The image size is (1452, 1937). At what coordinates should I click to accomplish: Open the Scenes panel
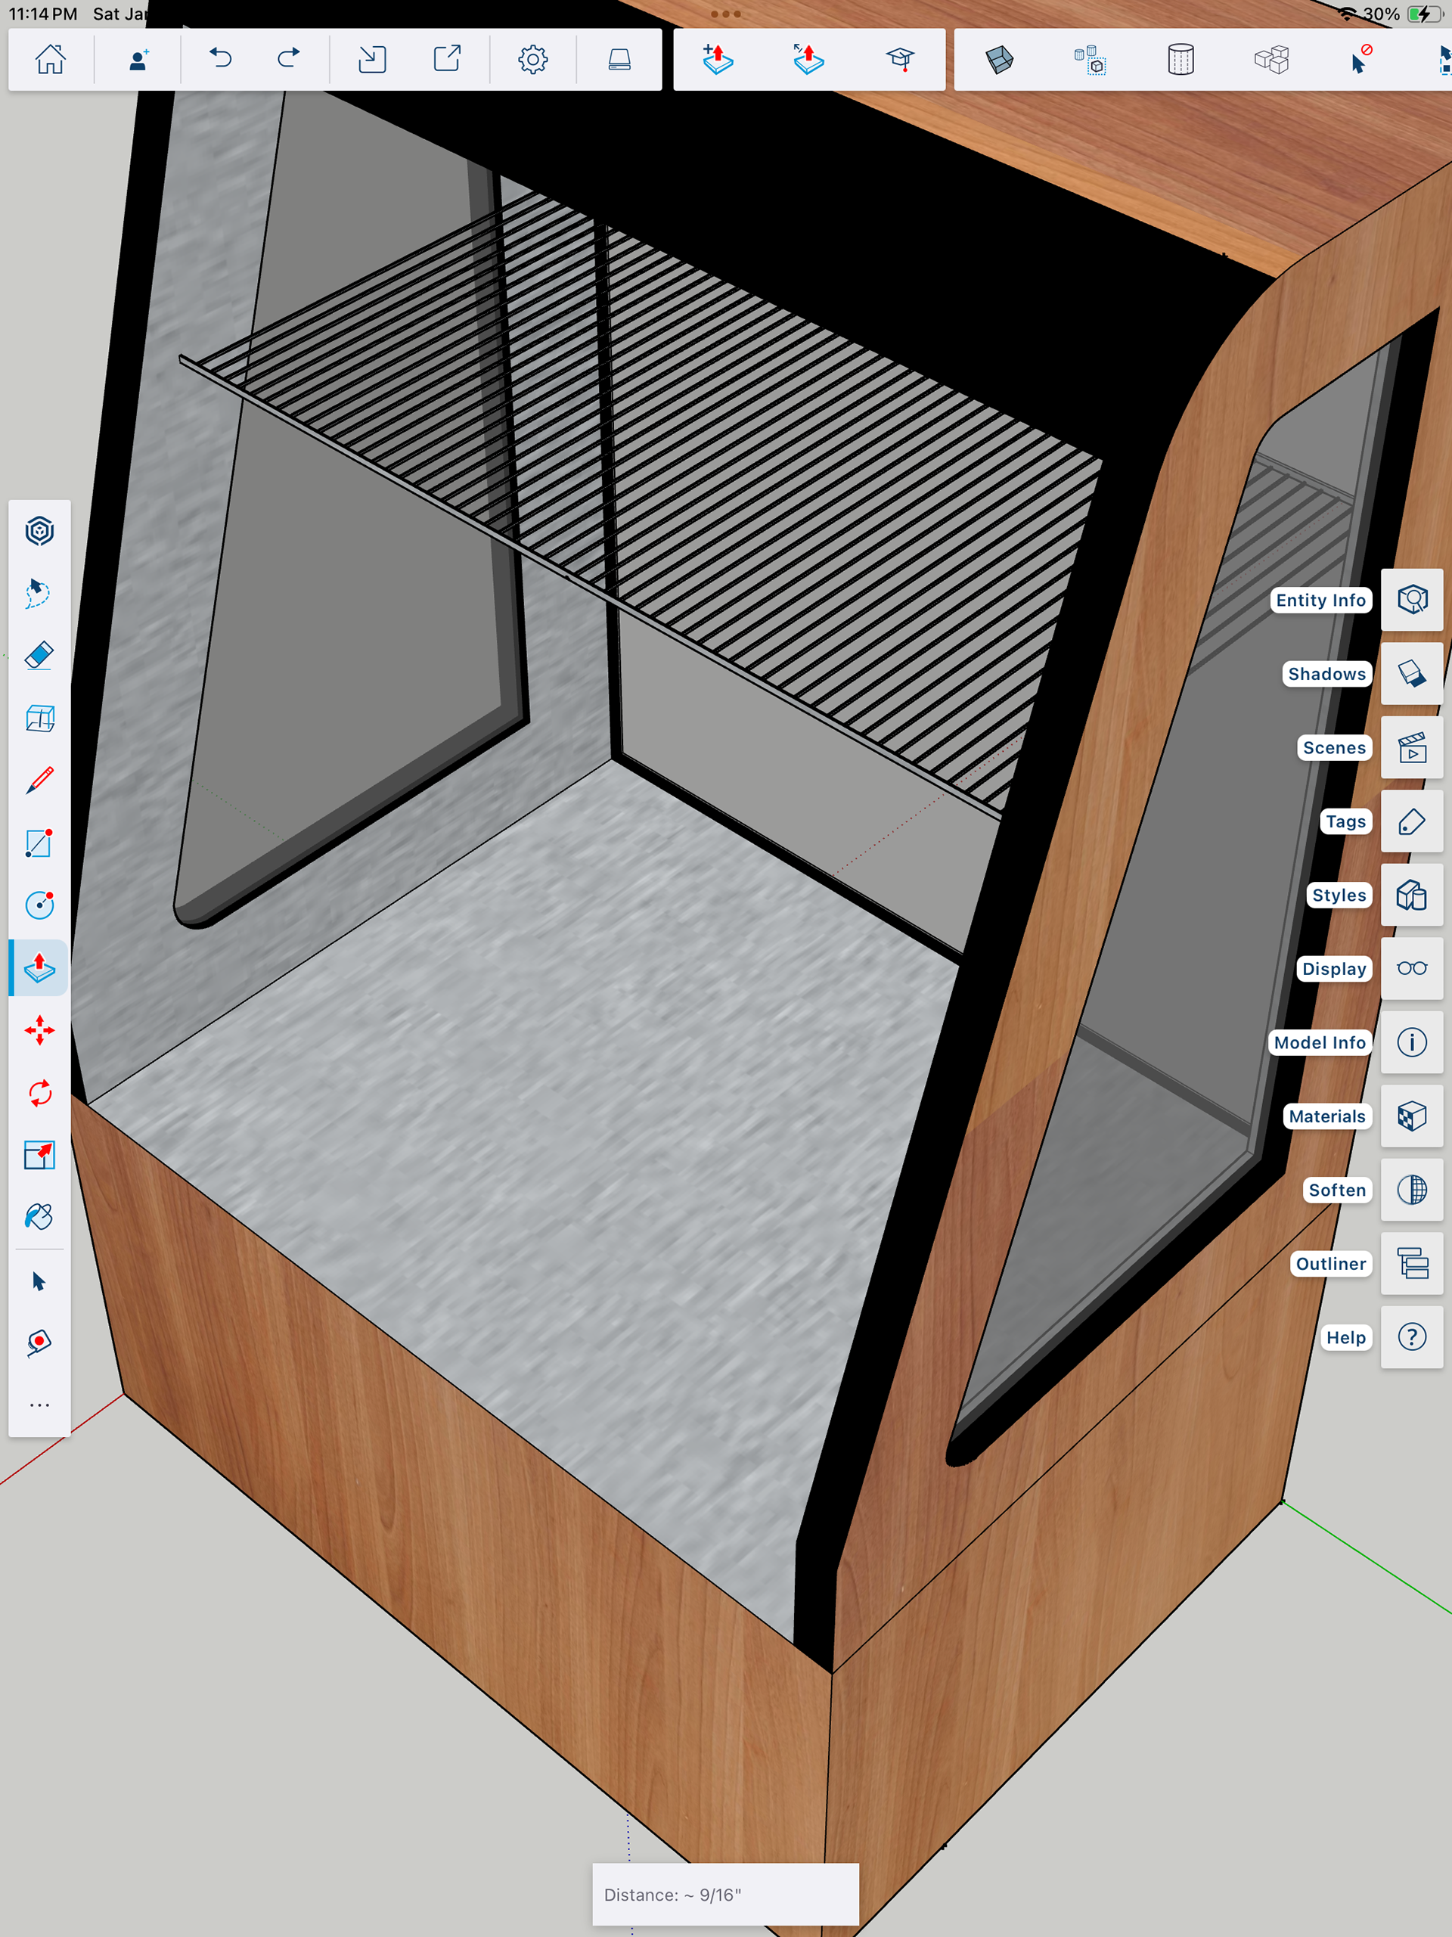click(1412, 748)
